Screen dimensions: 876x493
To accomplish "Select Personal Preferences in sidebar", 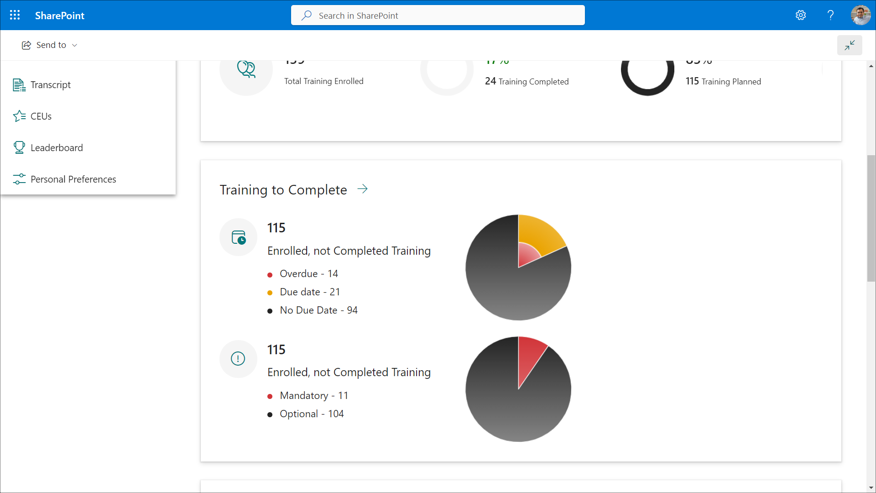I will [73, 179].
